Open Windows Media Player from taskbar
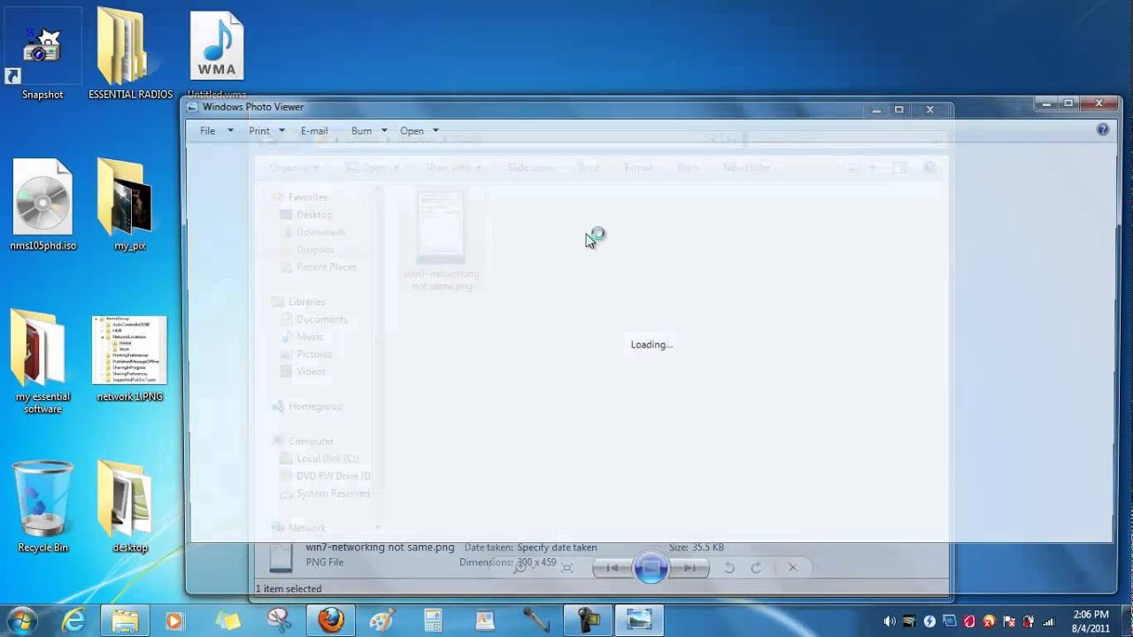The width and height of the screenshot is (1133, 637). point(174,621)
